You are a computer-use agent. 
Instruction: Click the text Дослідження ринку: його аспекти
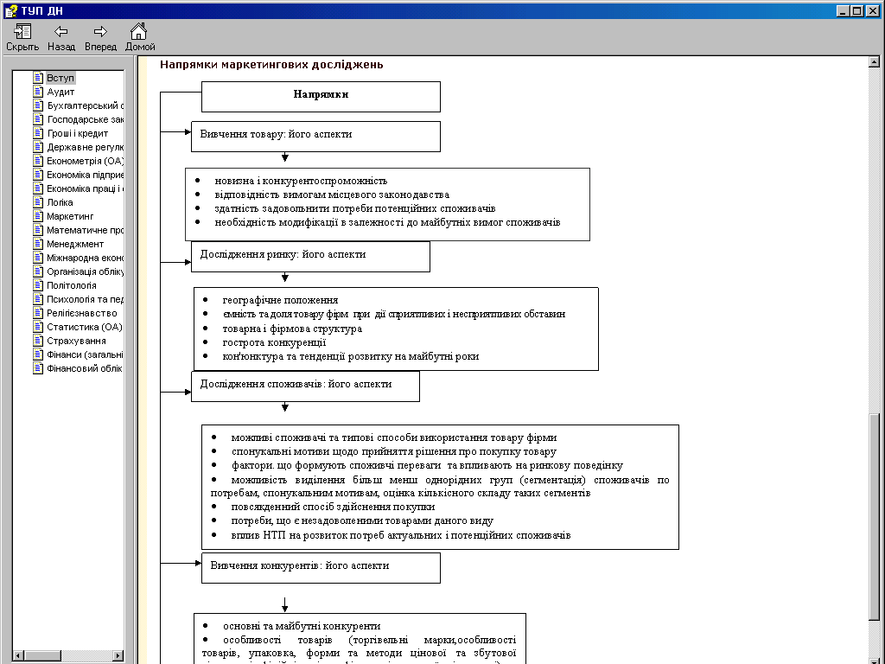[283, 255]
